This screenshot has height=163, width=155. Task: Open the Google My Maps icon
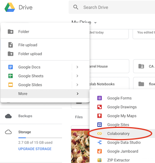click(x=99, y=116)
